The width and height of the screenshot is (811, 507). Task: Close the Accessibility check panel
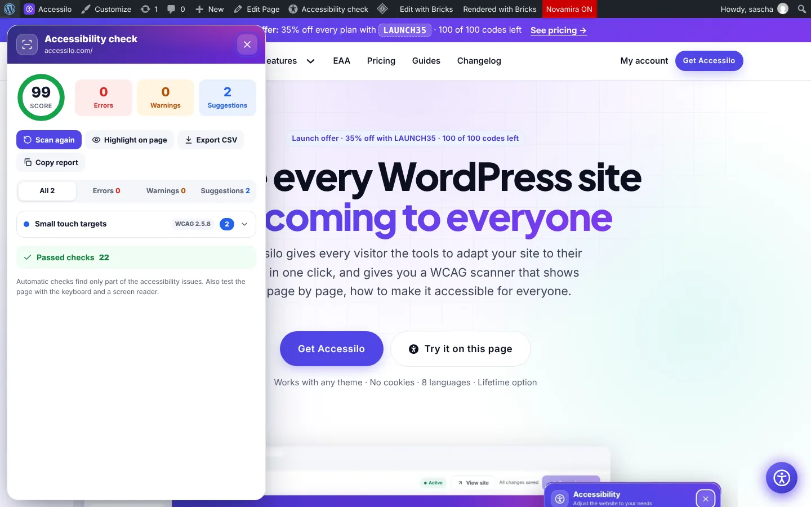(247, 45)
